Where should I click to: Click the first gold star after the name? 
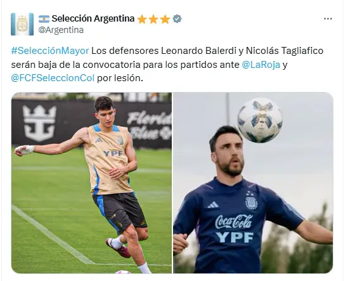point(142,19)
